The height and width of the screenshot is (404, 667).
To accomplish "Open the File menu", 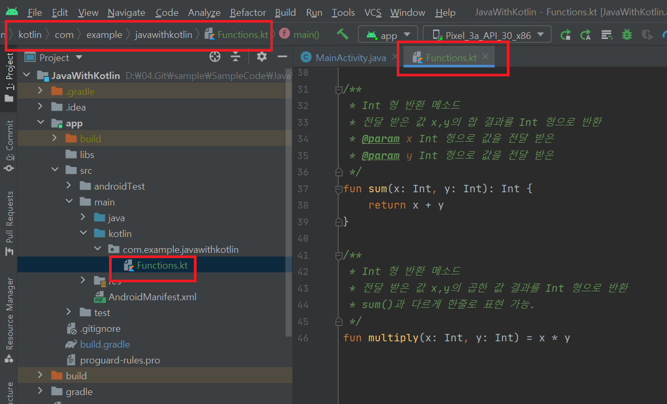I will pyautogui.click(x=35, y=12).
